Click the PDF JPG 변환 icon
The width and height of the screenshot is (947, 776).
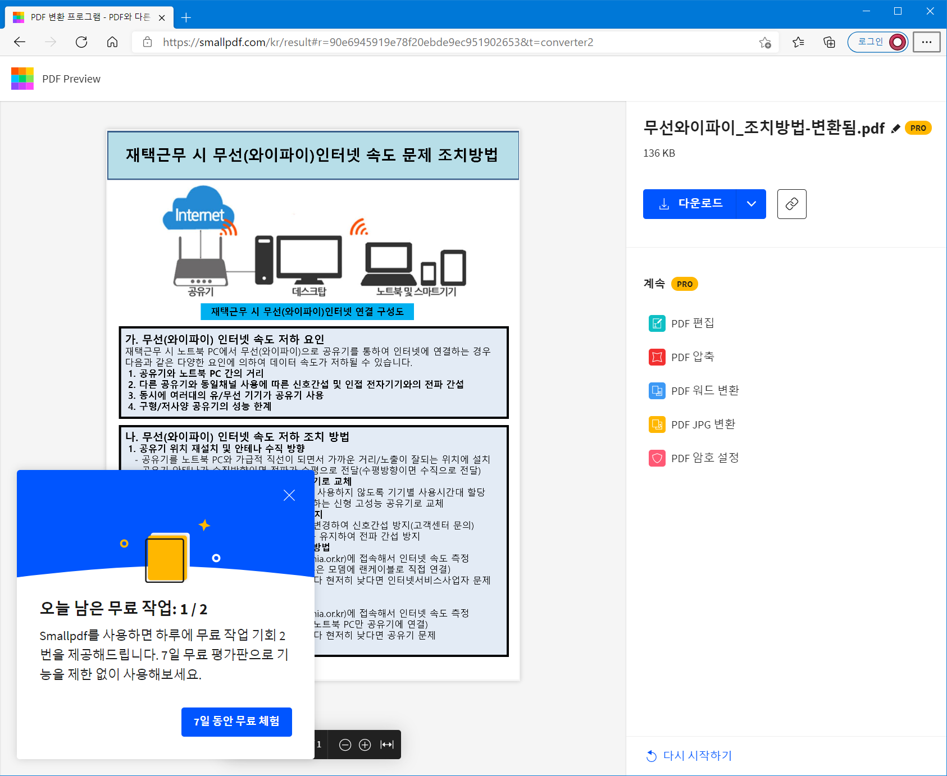tap(657, 424)
